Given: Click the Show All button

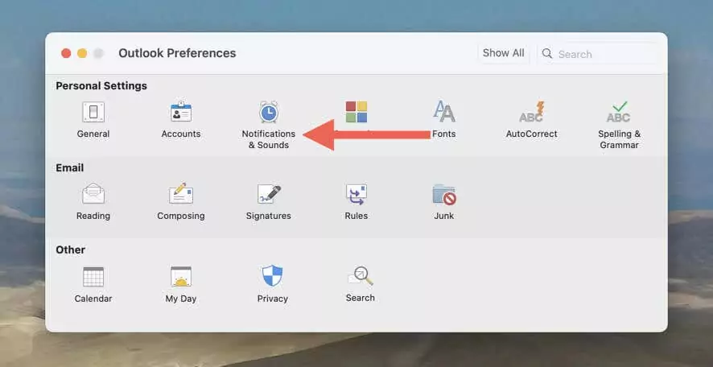Looking at the screenshot, I should (504, 53).
